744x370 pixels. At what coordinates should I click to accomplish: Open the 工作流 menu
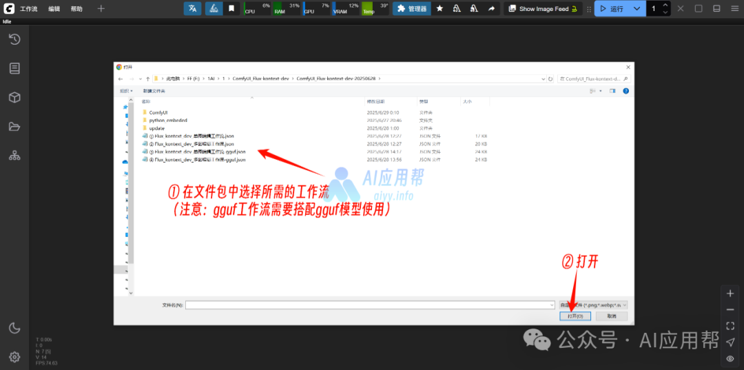[x=28, y=9]
